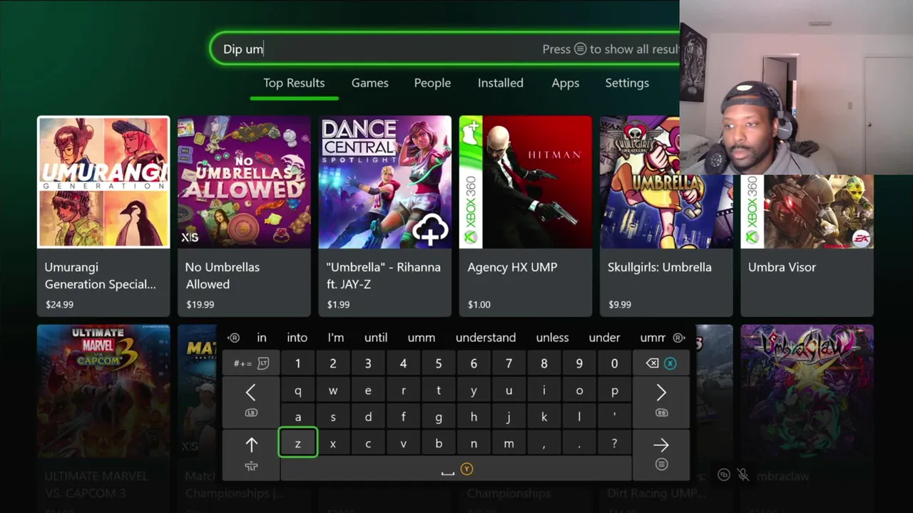Click the menu icon in 'Press to show all results'

point(580,49)
